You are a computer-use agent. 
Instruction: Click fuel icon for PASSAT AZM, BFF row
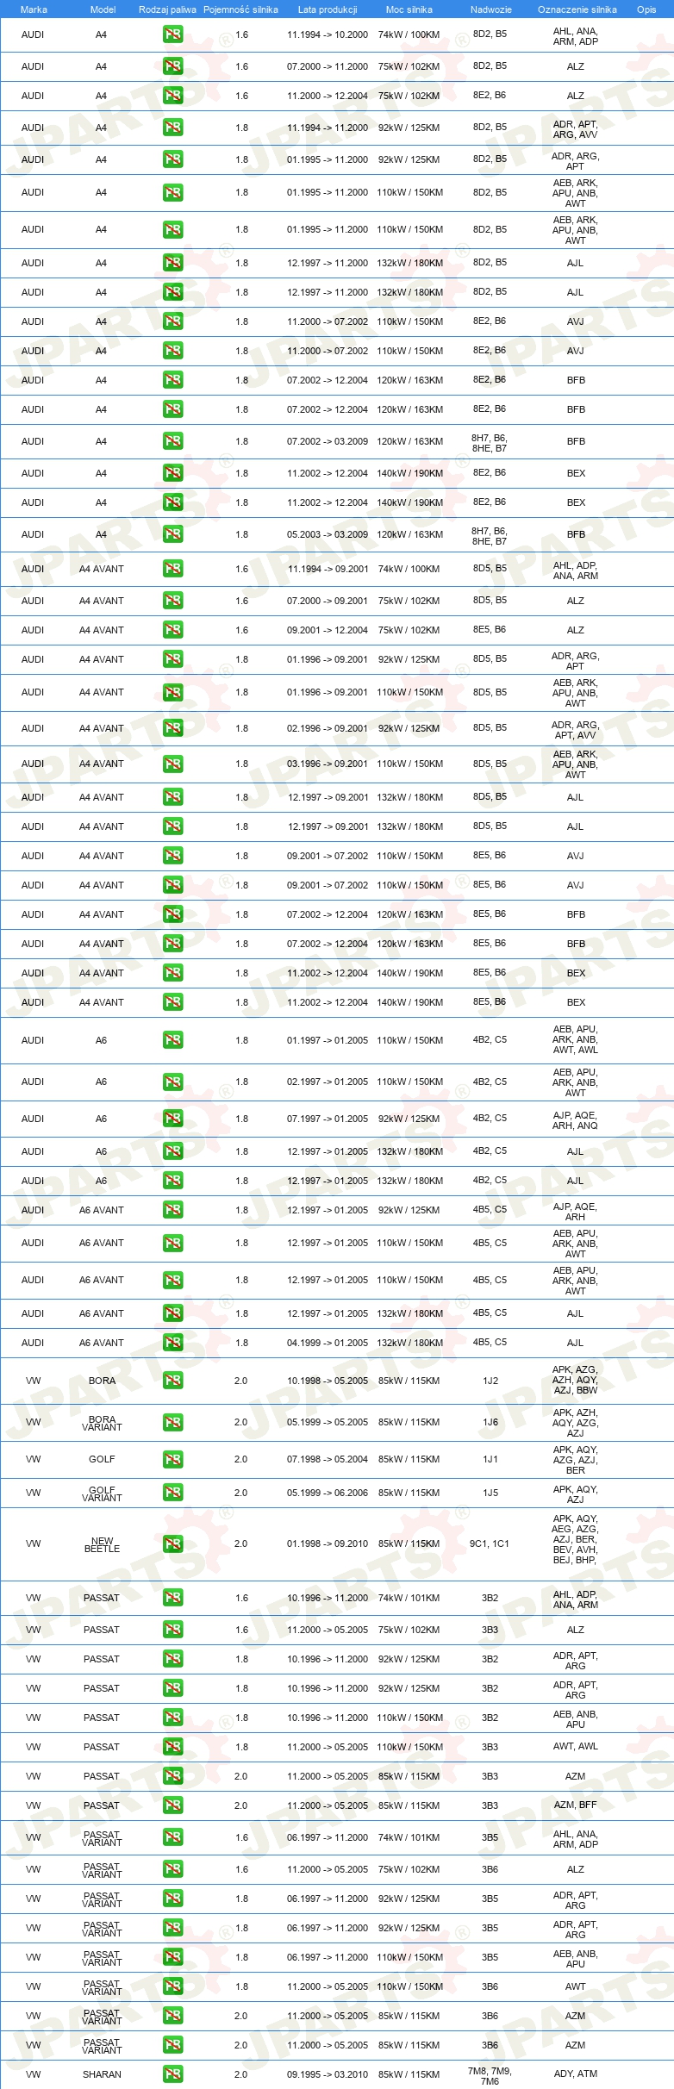[x=172, y=1805]
